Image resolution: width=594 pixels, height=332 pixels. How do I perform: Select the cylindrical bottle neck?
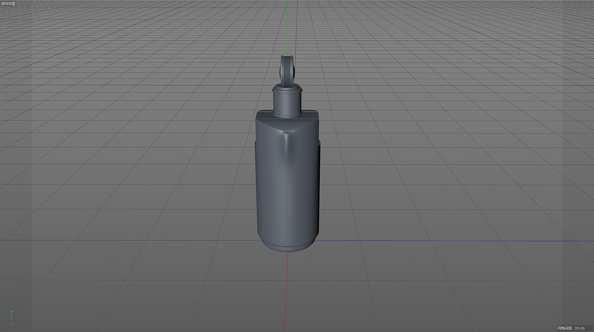coord(287,102)
